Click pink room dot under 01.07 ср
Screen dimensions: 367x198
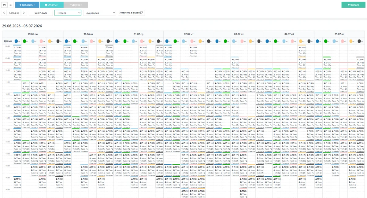(x=142, y=41)
